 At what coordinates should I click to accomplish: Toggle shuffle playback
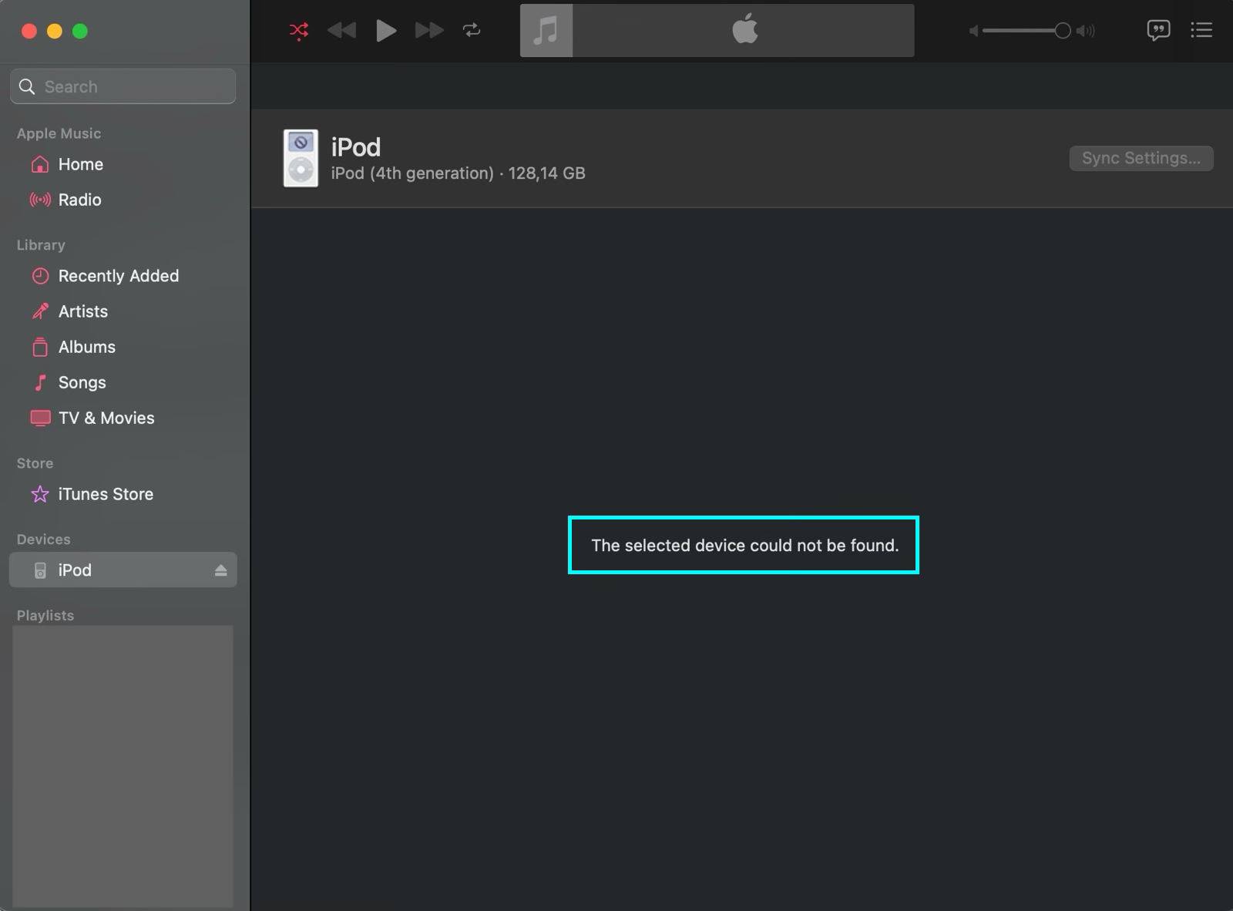coord(299,30)
